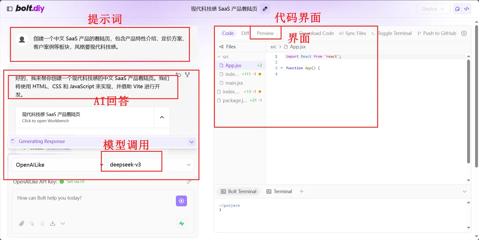The image size is (479, 240).
Task: Start voice input with microphone icon
Action: (42, 224)
